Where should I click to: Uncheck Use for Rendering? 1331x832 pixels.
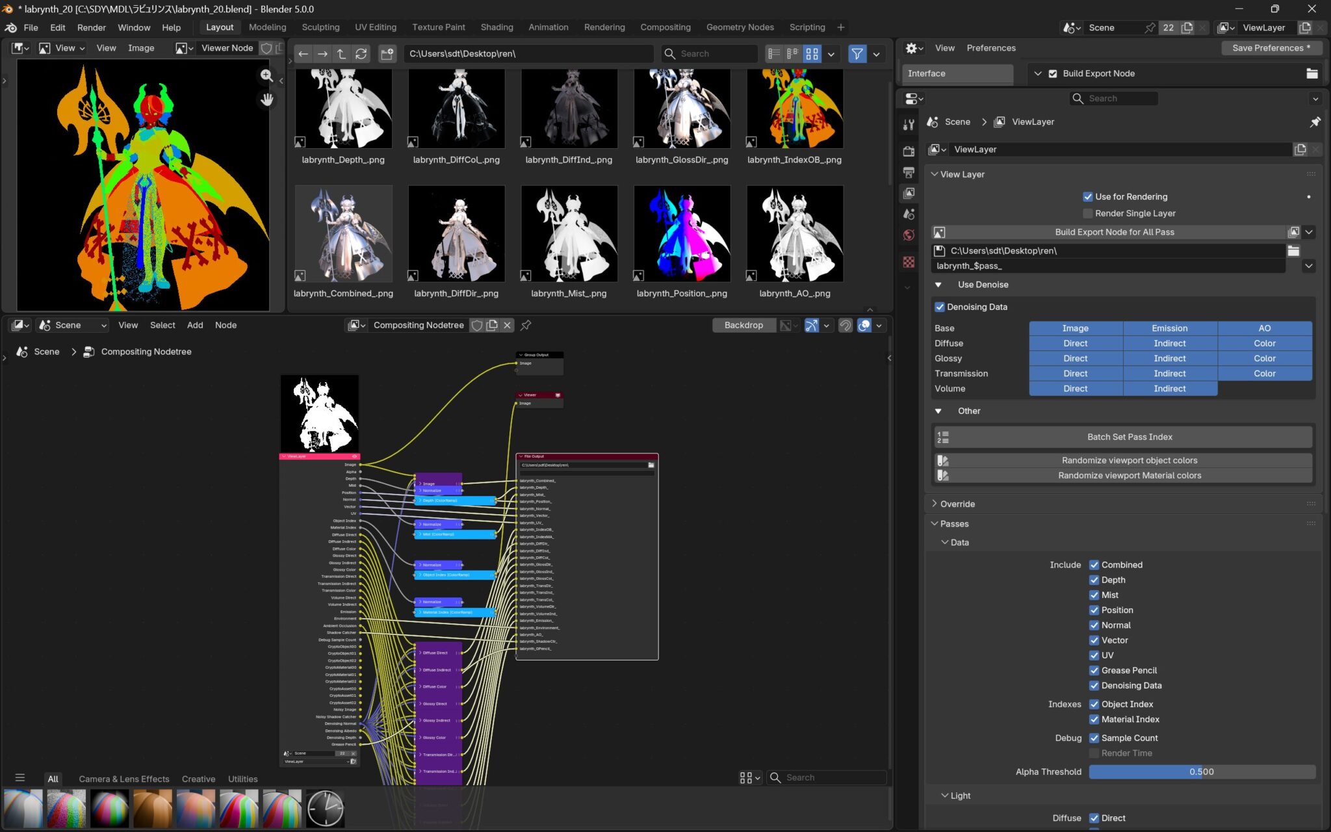(1087, 196)
